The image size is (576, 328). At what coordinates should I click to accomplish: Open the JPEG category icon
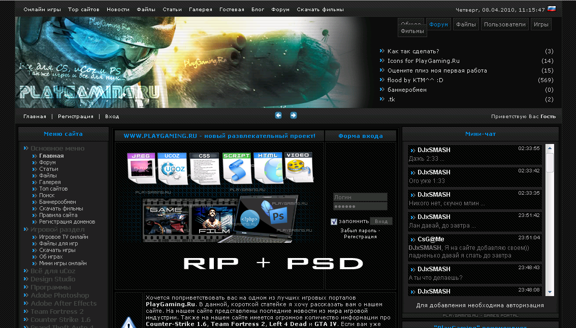point(141,168)
